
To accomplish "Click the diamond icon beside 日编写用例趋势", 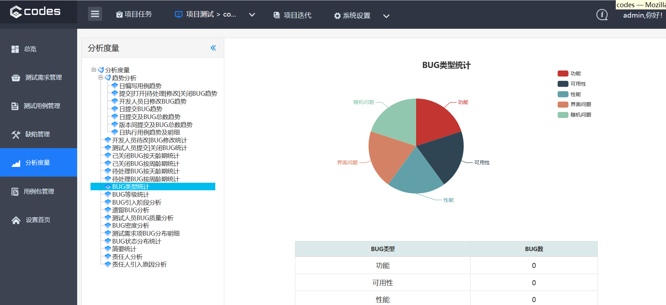I will coord(115,86).
